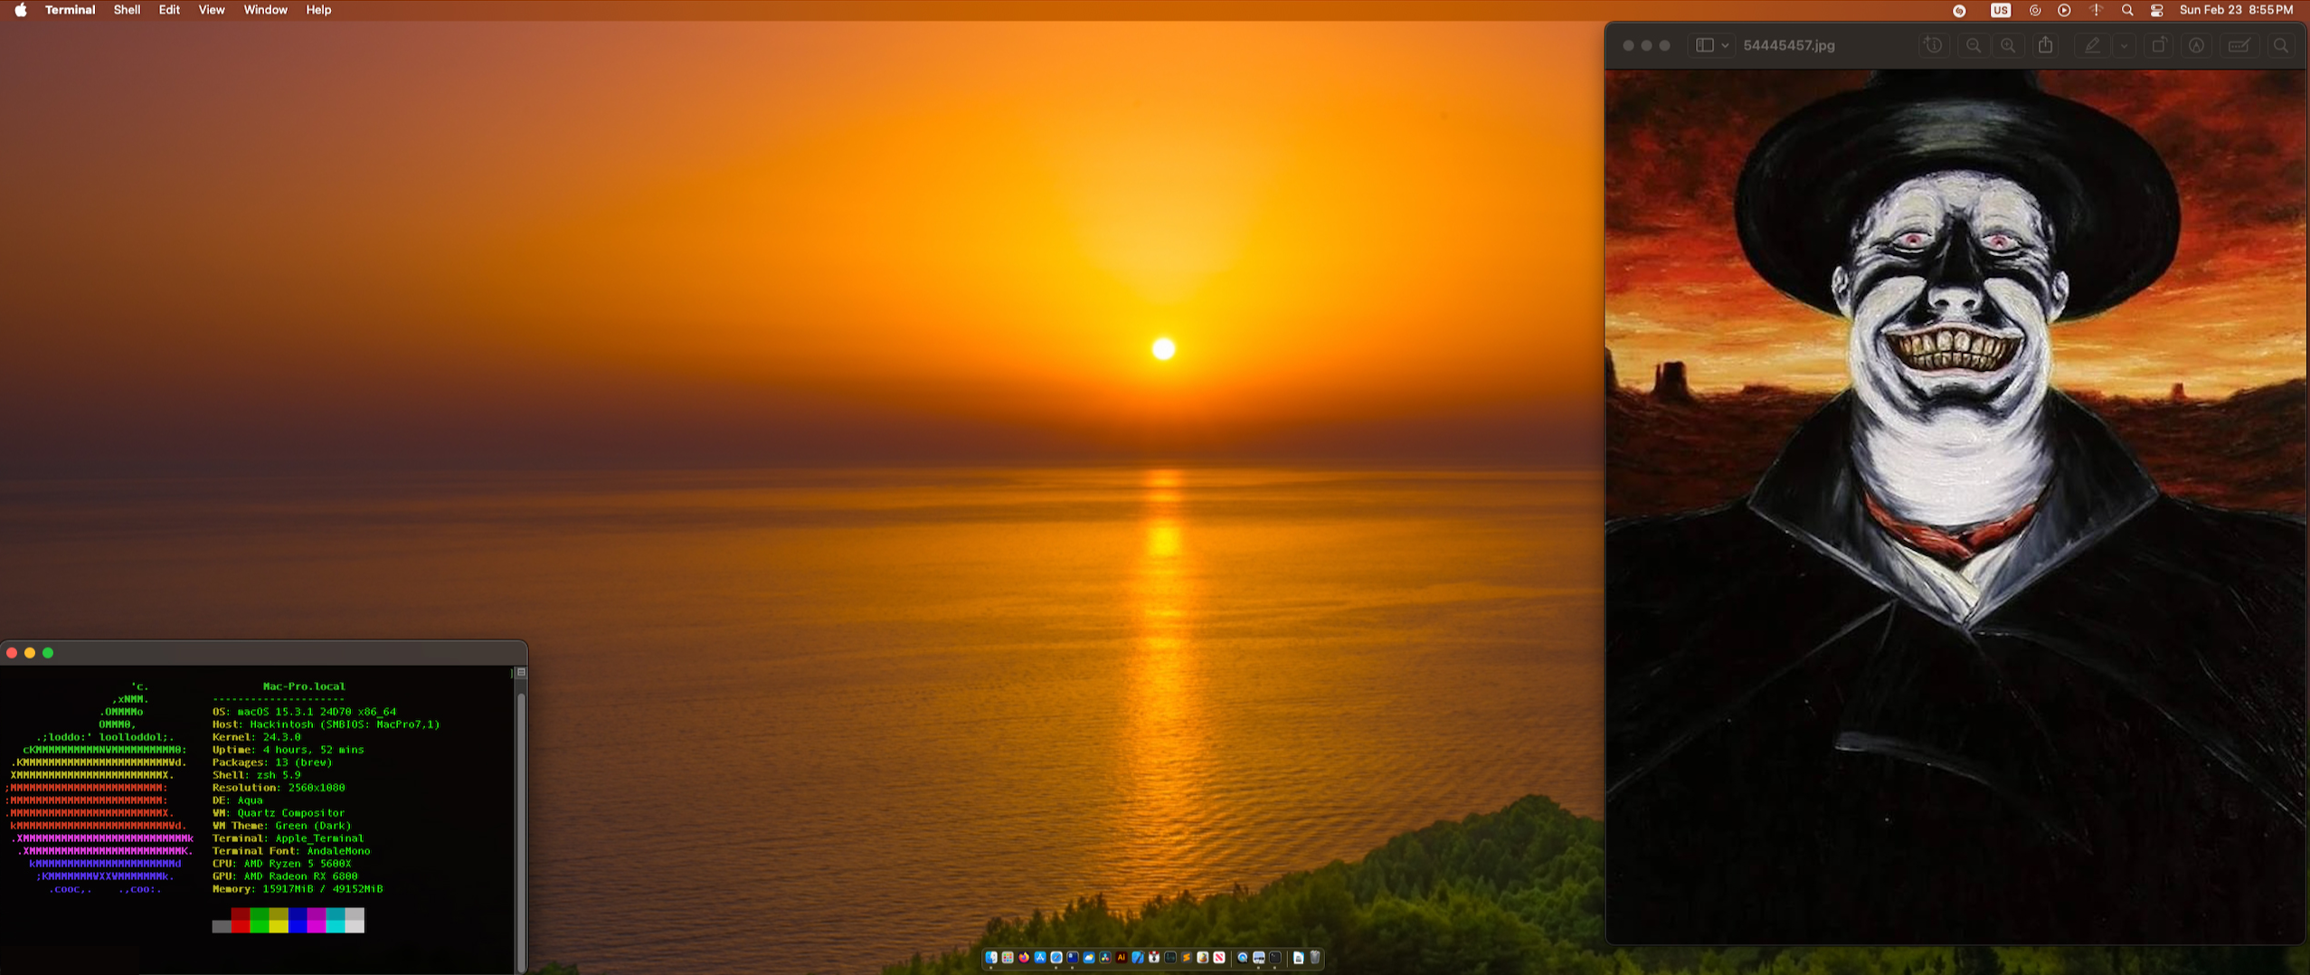Open the Apple menu
The width and height of the screenshot is (2310, 975).
tap(20, 10)
